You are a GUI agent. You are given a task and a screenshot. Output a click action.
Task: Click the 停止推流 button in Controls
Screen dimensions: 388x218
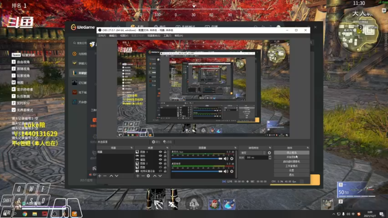pos(291,153)
